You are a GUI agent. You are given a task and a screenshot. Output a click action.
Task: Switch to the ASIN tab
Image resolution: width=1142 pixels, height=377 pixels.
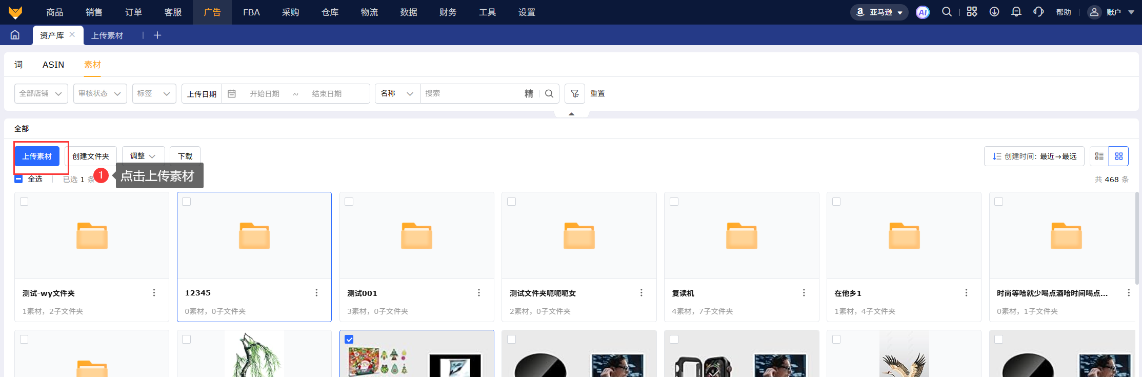(53, 65)
